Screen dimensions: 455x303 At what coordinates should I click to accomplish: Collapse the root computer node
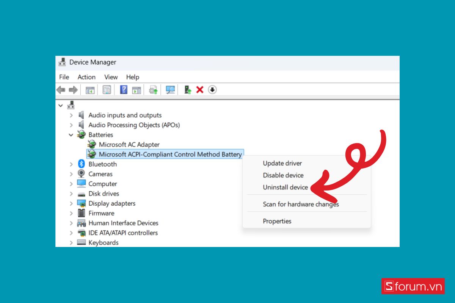pos(61,106)
